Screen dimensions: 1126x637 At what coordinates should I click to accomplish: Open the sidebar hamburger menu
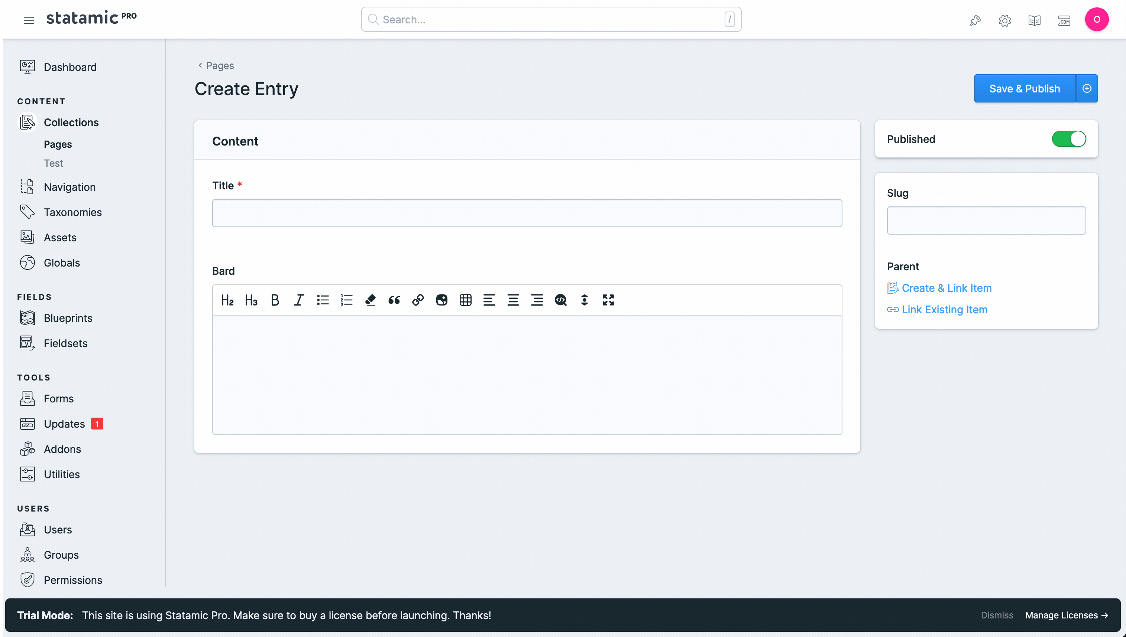pos(29,20)
